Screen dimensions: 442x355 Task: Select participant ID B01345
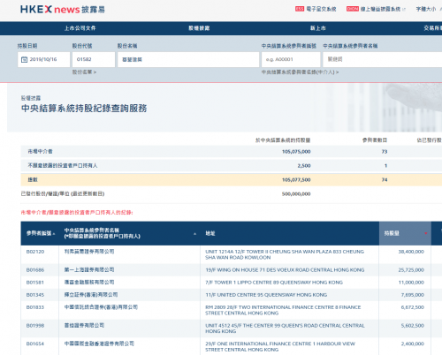coord(35,295)
